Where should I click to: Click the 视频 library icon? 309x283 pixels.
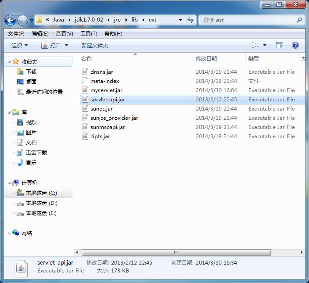coord(20,122)
